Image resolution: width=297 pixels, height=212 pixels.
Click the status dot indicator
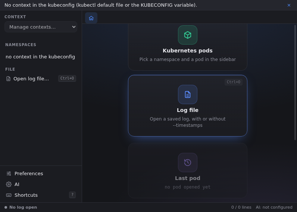[x=6, y=207]
